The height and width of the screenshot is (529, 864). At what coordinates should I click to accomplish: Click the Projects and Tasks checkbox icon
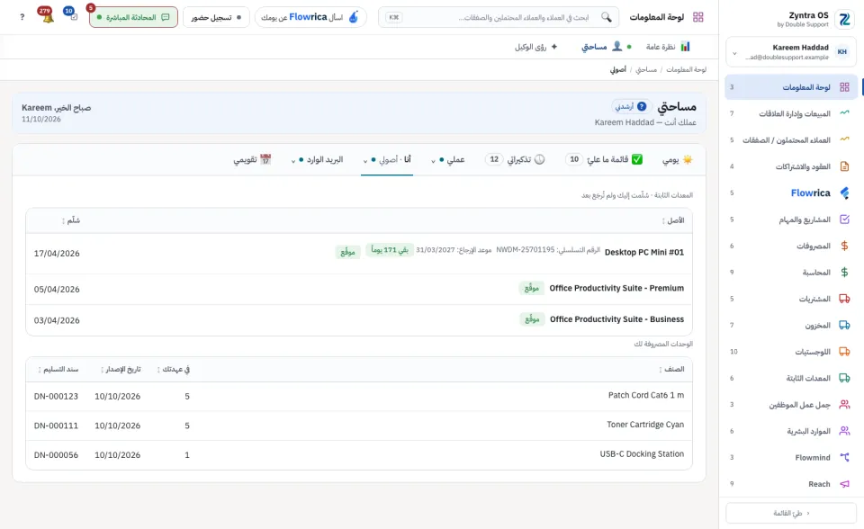(x=844, y=220)
